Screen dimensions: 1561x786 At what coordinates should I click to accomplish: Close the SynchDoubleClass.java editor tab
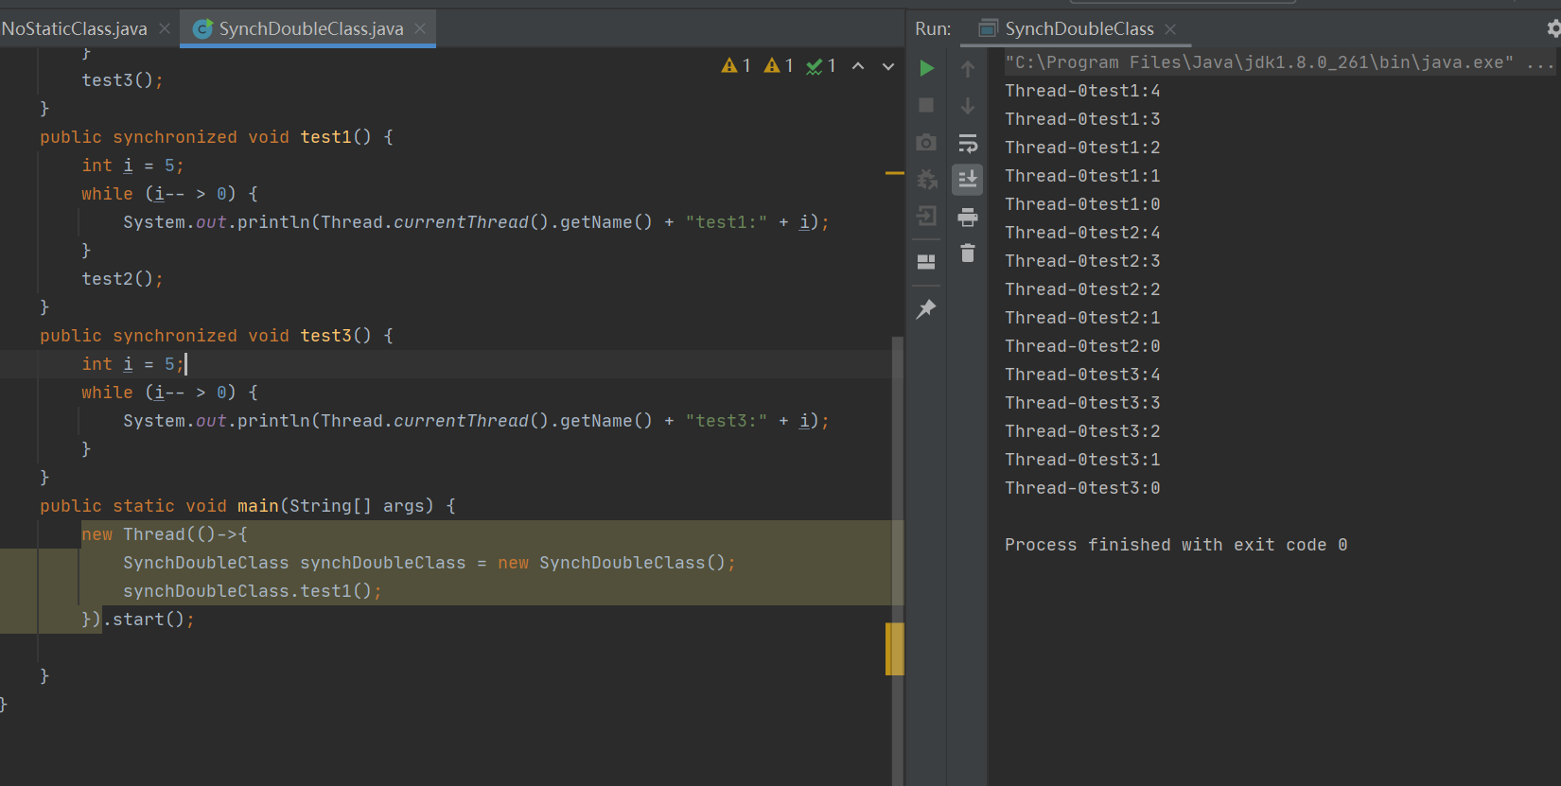(x=420, y=29)
